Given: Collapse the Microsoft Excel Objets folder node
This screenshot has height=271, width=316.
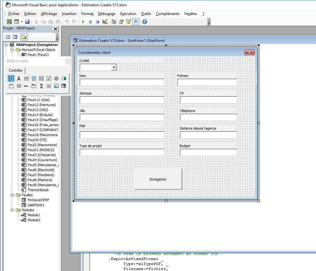Looking at the screenshot, I should coord(13,50).
